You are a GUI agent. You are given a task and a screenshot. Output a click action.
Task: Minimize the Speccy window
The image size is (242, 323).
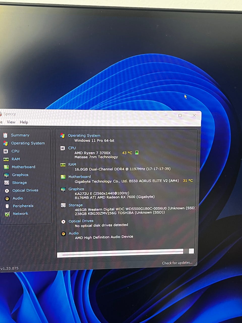point(166,115)
